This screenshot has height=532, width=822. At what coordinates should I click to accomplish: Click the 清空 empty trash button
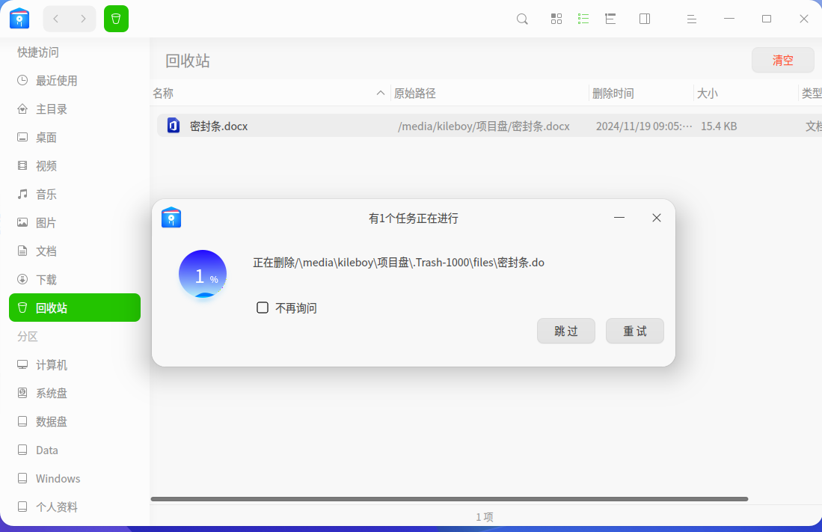coord(782,61)
